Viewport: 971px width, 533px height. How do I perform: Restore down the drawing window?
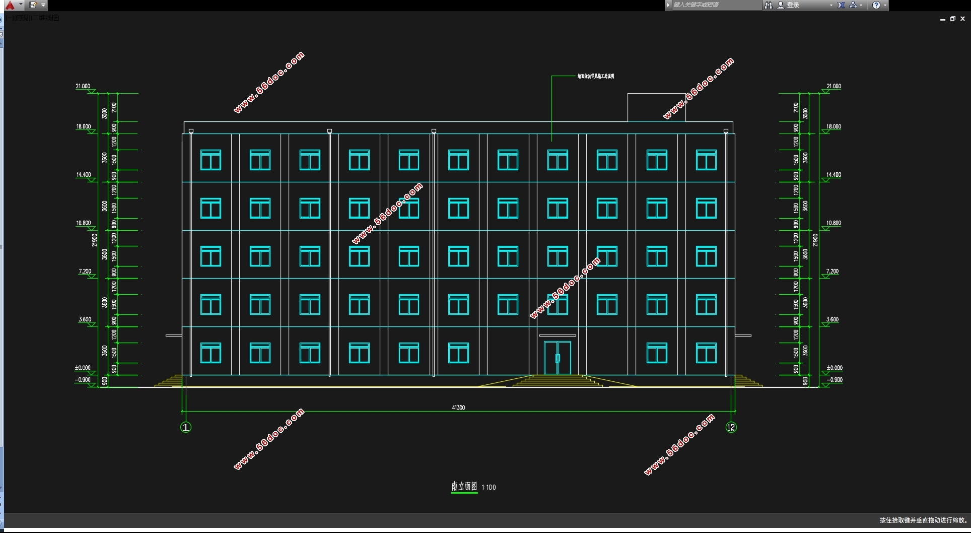pos(952,19)
